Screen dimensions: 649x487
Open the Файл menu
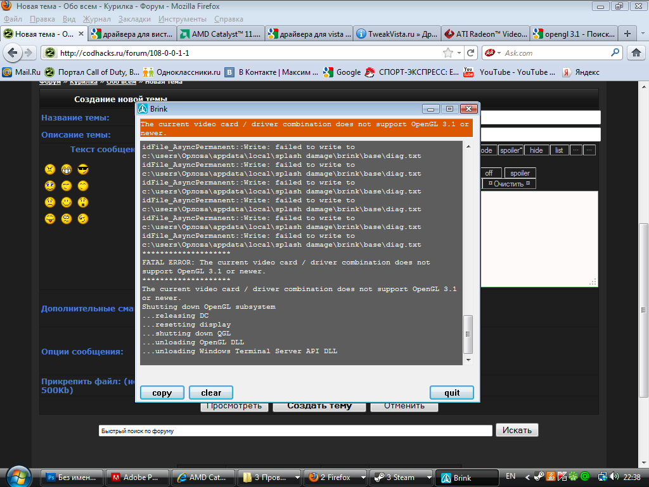pyautogui.click(x=13, y=19)
